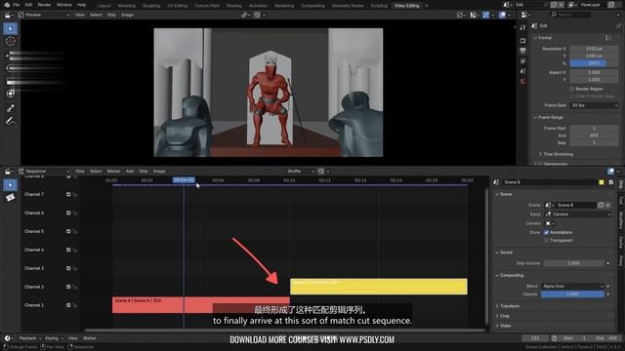Toggle the Channel 6 mute checkbox
The width and height of the screenshot is (625, 351).
tap(68, 213)
